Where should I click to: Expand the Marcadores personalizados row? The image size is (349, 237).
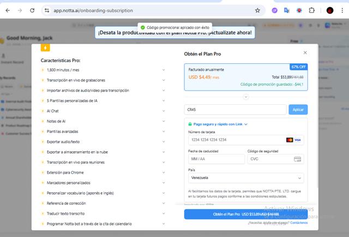(164, 183)
